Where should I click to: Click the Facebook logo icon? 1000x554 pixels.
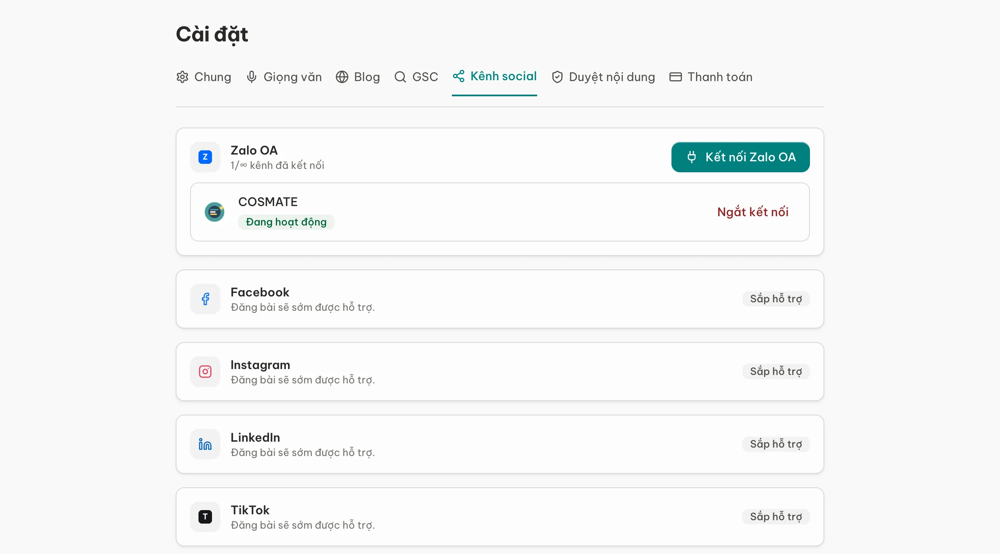click(x=205, y=299)
